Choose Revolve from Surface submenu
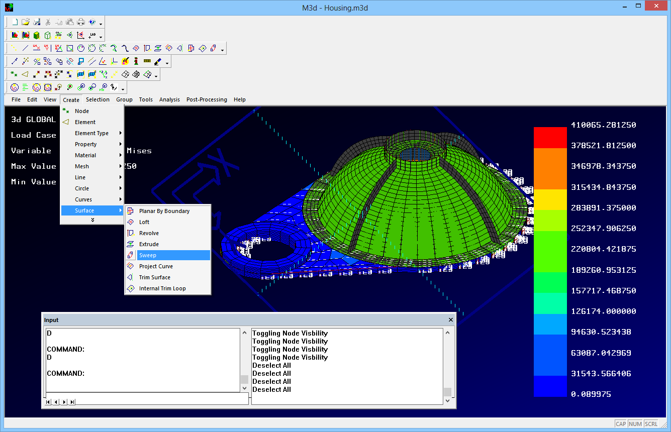Viewport: 671px width, 432px height. click(x=149, y=233)
